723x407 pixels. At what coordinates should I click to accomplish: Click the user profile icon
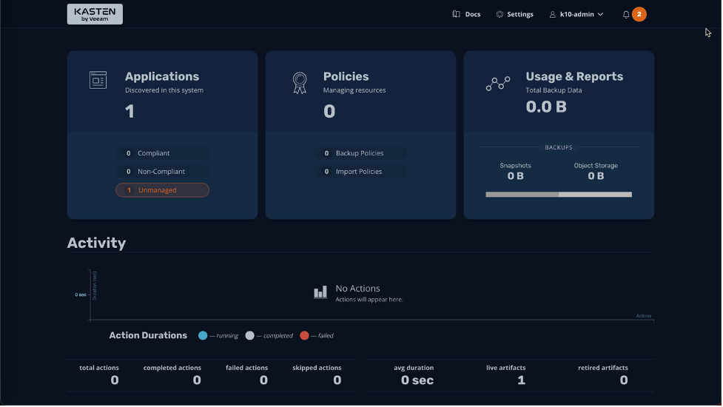click(x=553, y=15)
